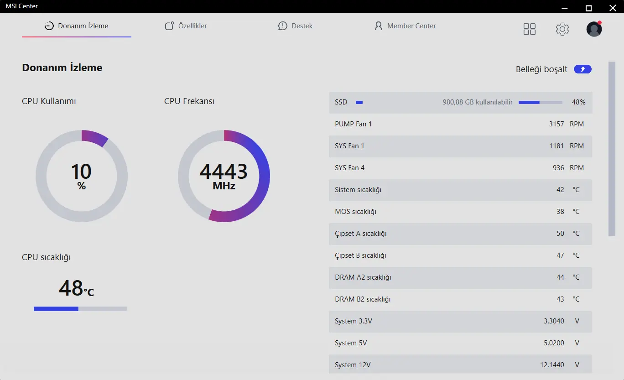This screenshot has height=380, width=624.
Task: Click the vertical scrollbar of the sensor list
Action: pos(612,149)
